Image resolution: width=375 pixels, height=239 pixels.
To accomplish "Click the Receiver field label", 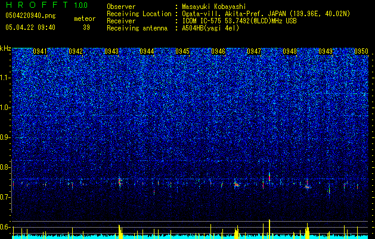I will pos(121,21).
